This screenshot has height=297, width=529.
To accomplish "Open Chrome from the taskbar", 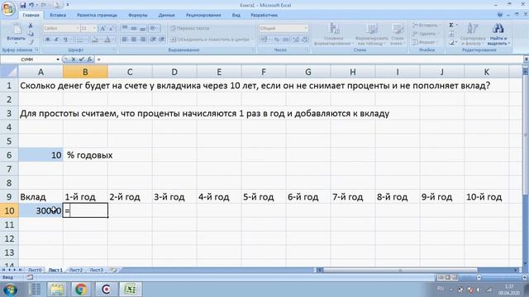I will pyautogui.click(x=81, y=289).
